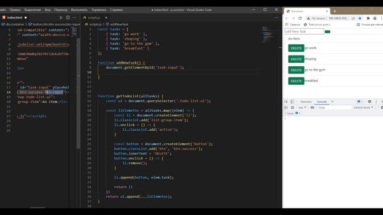Split the left editor with split icon
Screen dimensions: 383x215
[68, 17]
